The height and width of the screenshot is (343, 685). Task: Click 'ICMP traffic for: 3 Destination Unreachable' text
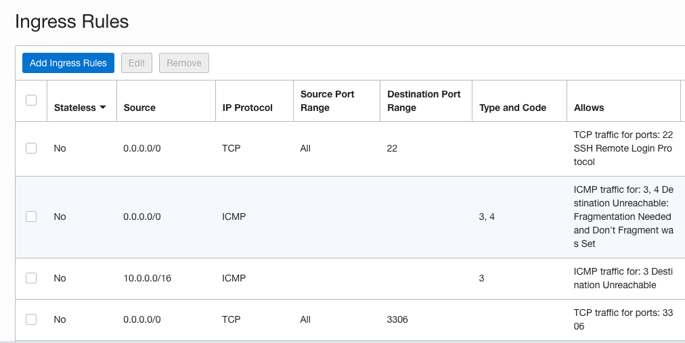pos(623,278)
